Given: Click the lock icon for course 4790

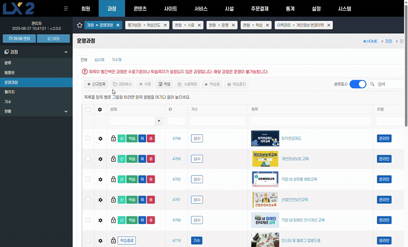Looking at the screenshot, I should (113, 220).
